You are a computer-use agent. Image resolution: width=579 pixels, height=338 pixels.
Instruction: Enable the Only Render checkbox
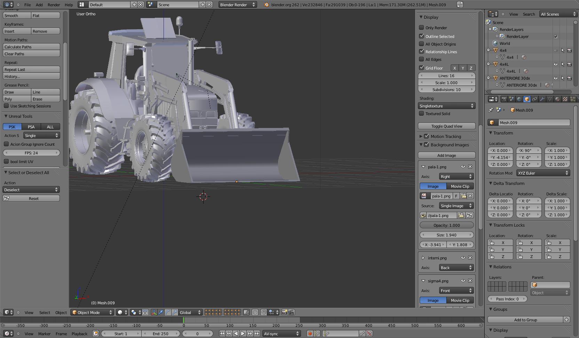(421, 27)
